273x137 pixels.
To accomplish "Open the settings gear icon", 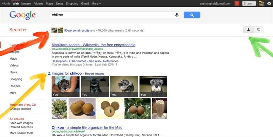I will [x=269, y=3].
